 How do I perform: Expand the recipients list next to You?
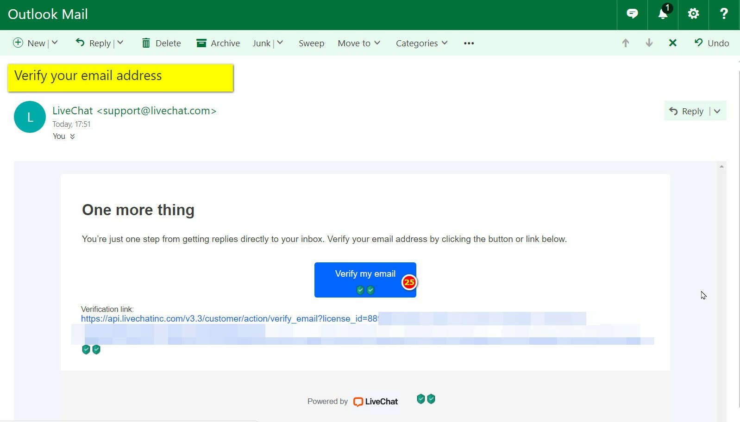pos(72,137)
